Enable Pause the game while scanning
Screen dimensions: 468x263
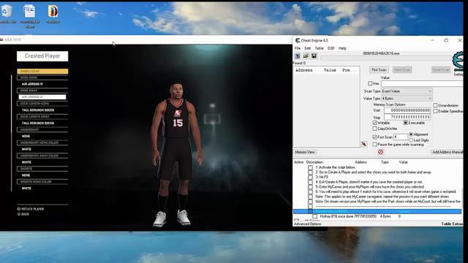click(375, 145)
